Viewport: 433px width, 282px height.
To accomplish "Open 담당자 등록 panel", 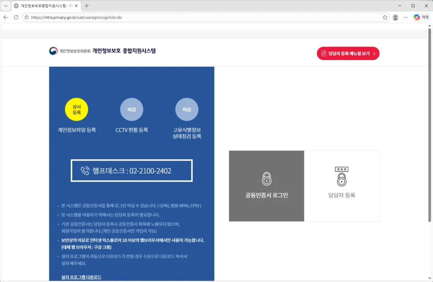I will [342, 186].
